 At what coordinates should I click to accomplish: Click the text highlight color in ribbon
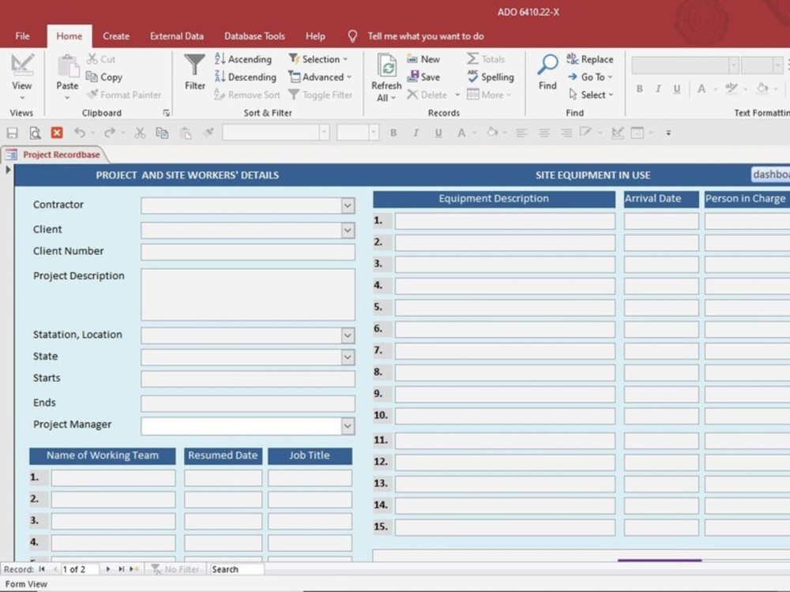click(731, 88)
